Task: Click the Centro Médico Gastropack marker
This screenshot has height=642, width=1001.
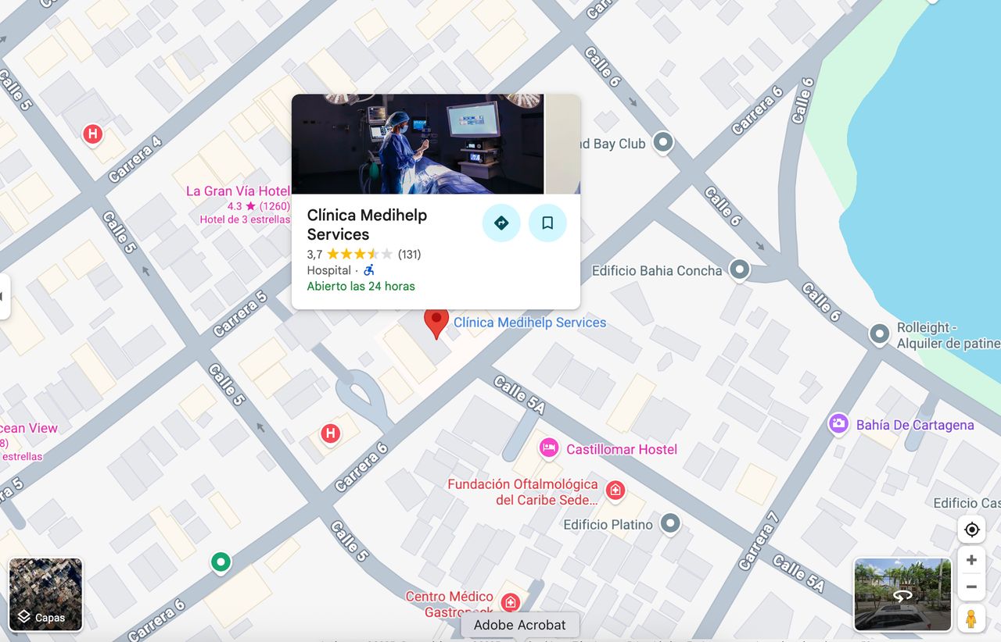Action: pyautogui.click(x=511, y=602)
